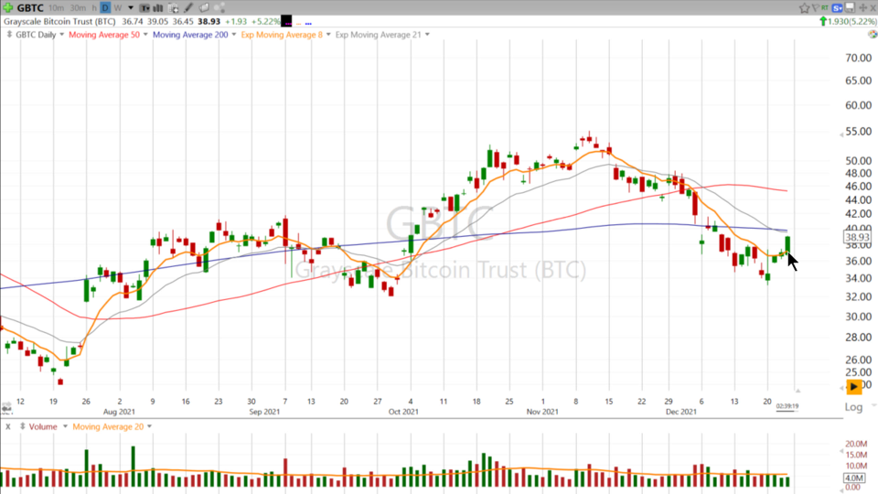Image resolution: width=878 pixels, height=494 pixels.
Task: Open Exp Moving Average 8 dropdown arrow
Action: (328, 35)
